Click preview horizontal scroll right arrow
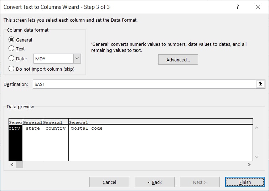The image size is (269, 191). [x=249, y=164]
